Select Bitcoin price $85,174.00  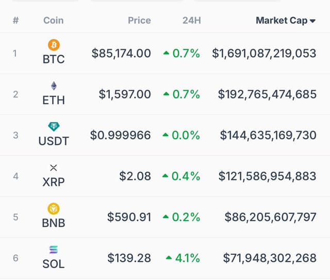(x=121, y=53)
